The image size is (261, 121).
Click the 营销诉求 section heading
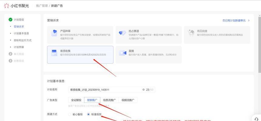click(x=53, y=20)
